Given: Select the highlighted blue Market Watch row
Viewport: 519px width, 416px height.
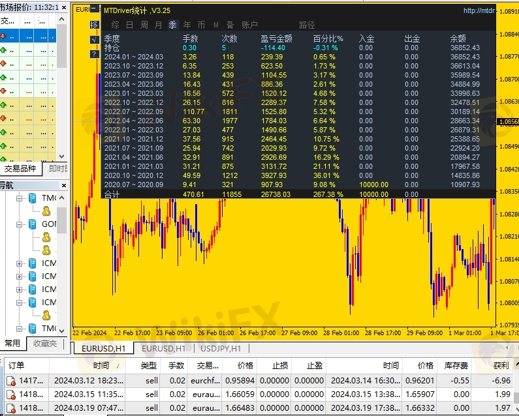Looking at the screenshot, I should [x=28, y=36].
